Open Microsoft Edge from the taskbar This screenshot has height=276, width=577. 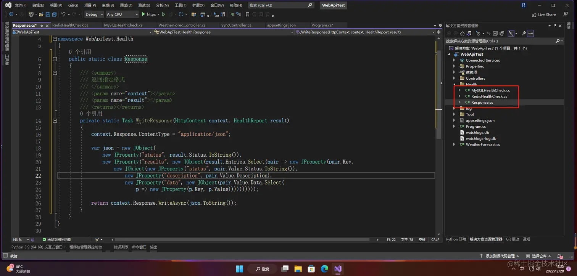pos(324,268)
